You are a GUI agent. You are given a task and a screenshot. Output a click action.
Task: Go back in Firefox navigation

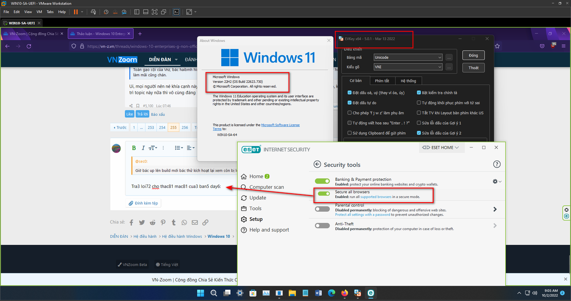7,46
